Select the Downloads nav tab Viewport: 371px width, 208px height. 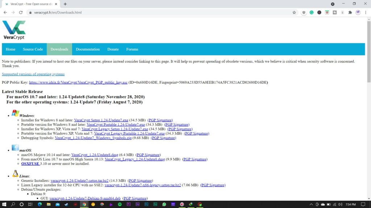point(59,49)
